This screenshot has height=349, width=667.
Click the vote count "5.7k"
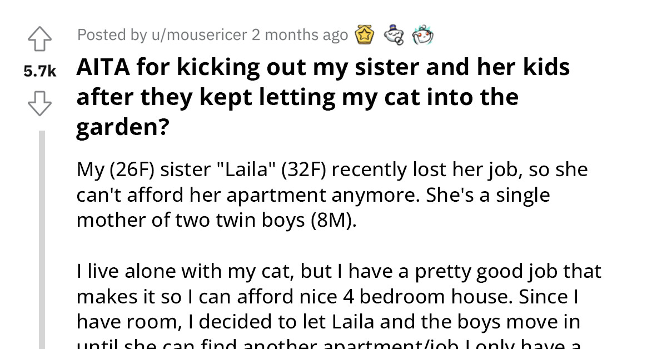pyautogui.click(x=38, y=70)
